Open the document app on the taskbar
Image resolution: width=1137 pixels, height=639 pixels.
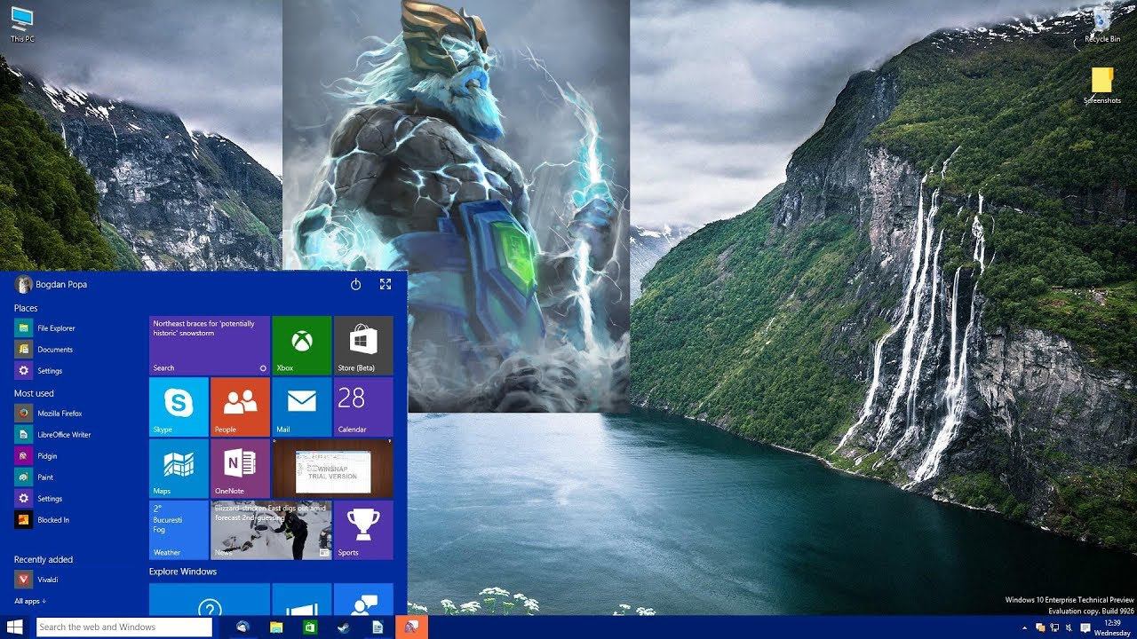[x=378, y=627]
